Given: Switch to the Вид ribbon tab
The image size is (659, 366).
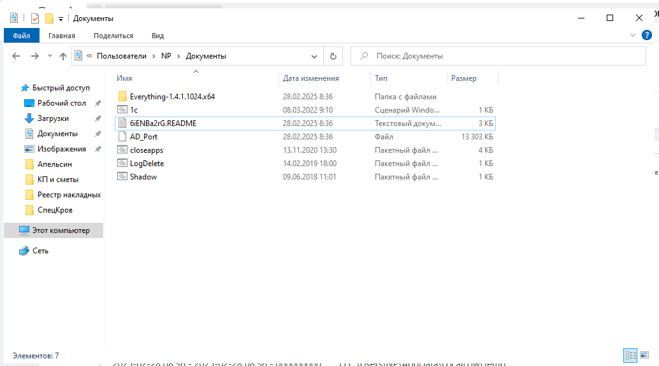Looking at the screenshot, I should (x=157, y=36).
